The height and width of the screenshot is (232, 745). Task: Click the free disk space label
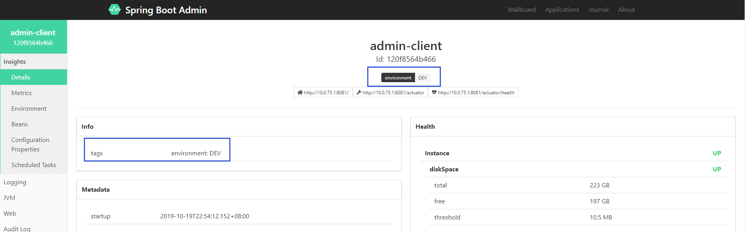[439, 201]
